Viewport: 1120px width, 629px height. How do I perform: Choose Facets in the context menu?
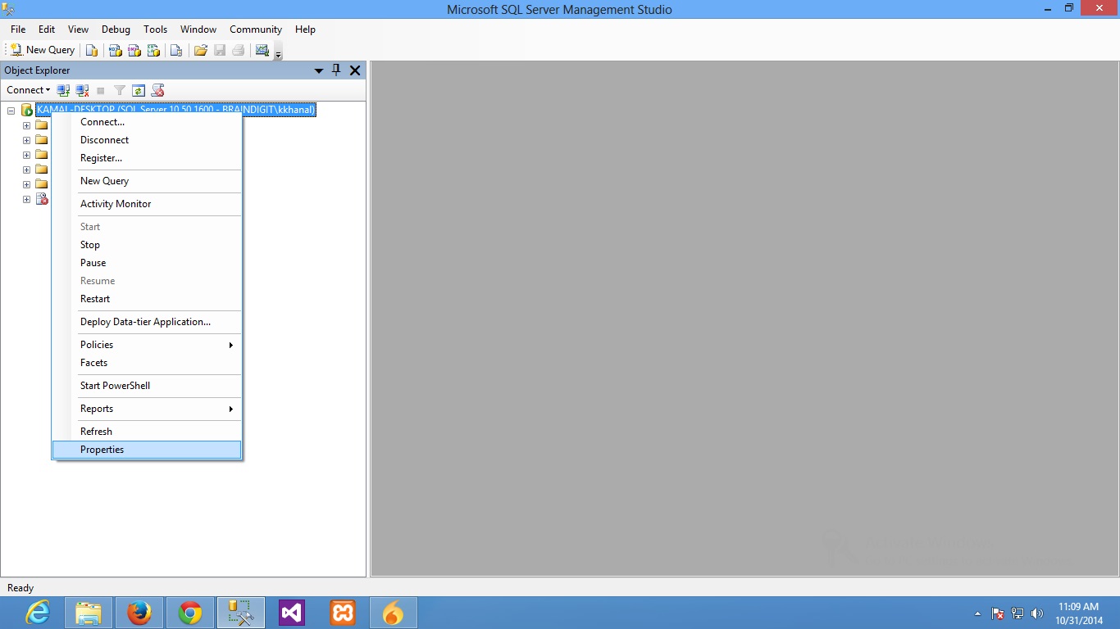(147, 363)
